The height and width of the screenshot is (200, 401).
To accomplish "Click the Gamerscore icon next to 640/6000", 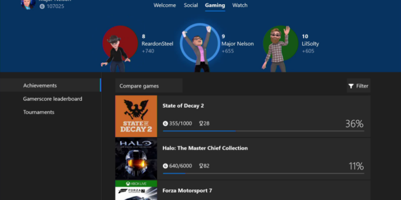I will (x=165, y=166).
